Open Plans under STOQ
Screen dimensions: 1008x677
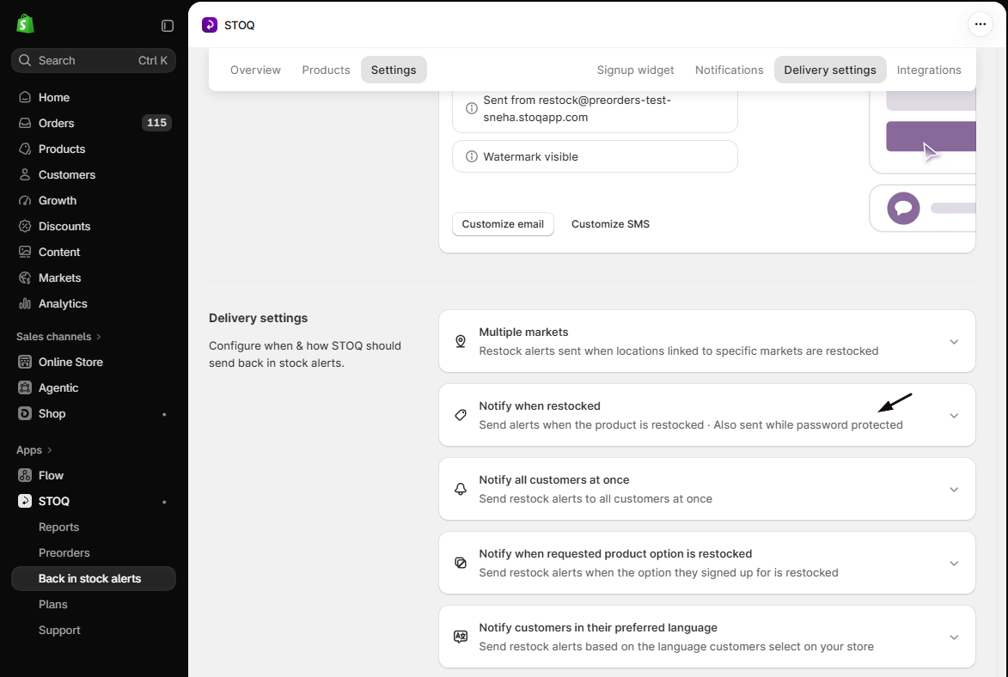pos(52,604)
